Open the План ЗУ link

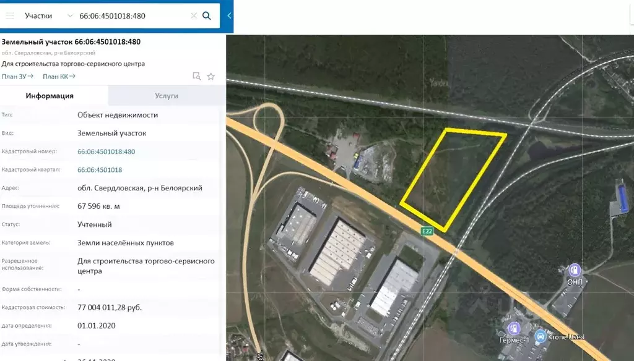click(x=17, y=77)
